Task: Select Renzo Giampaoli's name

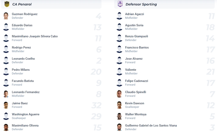Action: (x=136, y=36)
